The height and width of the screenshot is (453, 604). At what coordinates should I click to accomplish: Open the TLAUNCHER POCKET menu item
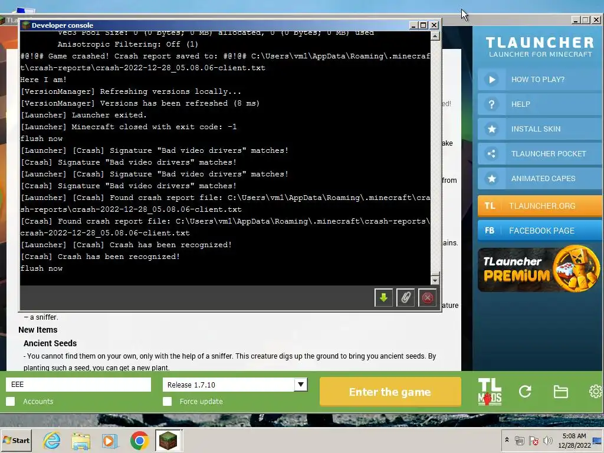click(x=539, y=154)
